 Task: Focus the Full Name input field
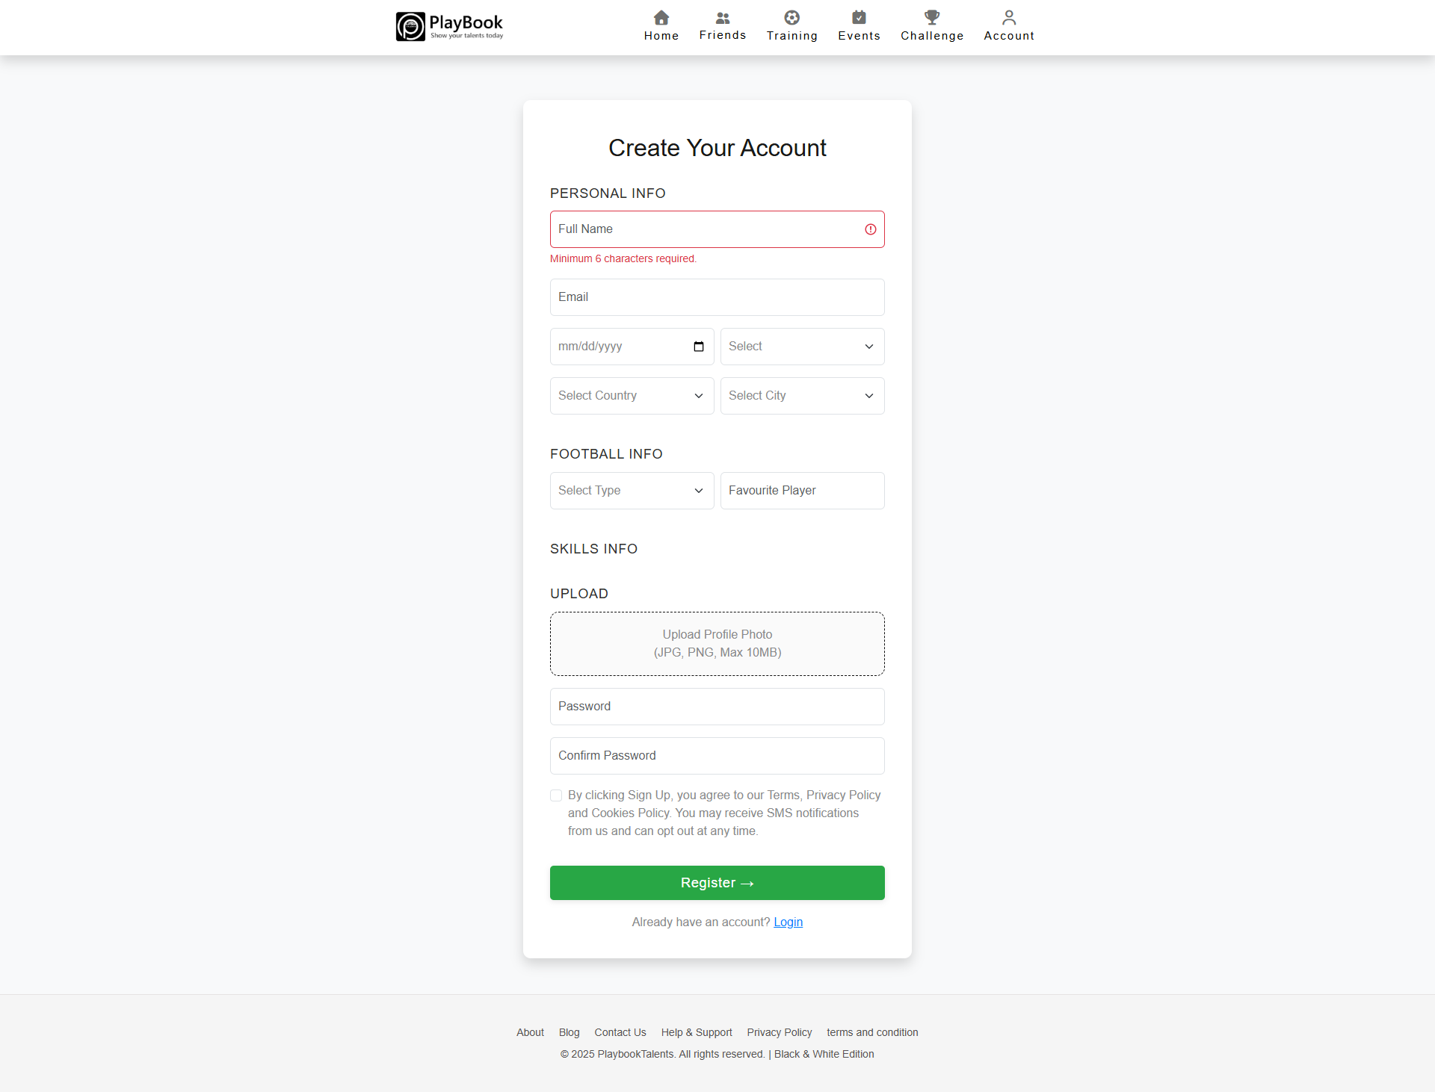(717, 229)
